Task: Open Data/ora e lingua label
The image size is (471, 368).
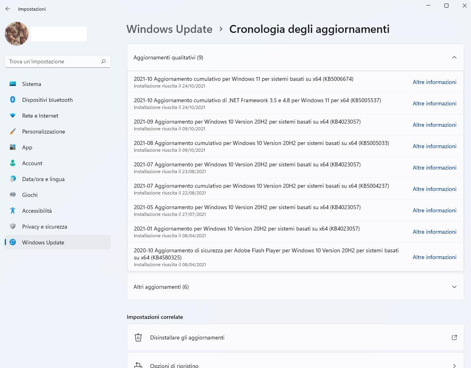Action: (43, 179)
